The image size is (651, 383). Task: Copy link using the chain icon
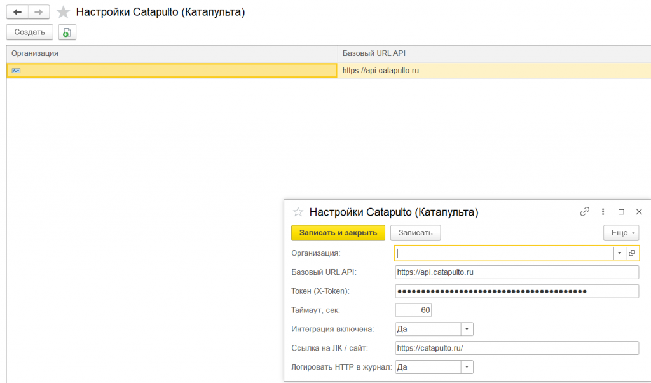585,212
